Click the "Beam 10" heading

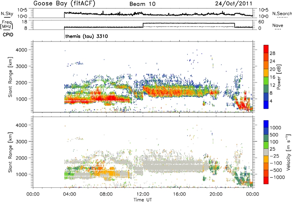pyautogui.click(x=142, y=4)
